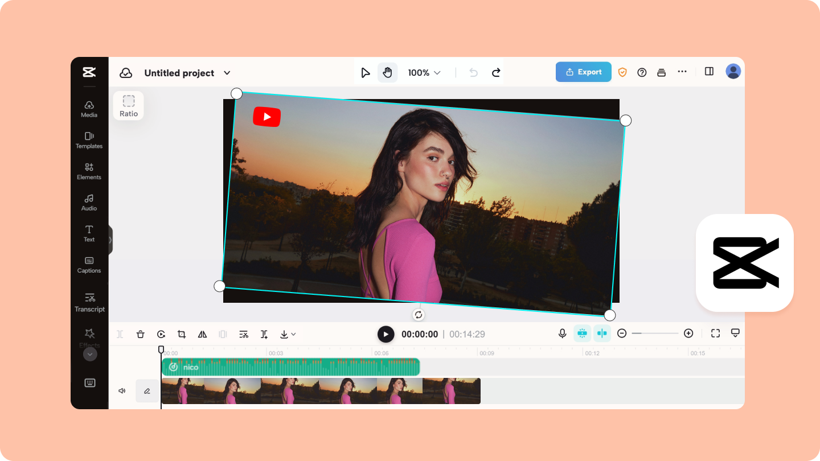The width and height of the screenshot is (820, 461).
Task: Delete the selected clip with the trash icon
Action: click(140, 334)
